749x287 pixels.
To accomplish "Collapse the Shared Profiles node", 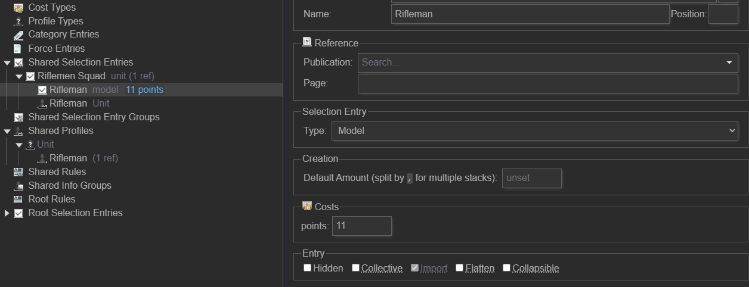I will click(7, 131).
